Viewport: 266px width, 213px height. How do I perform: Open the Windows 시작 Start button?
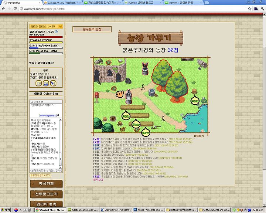6,210
